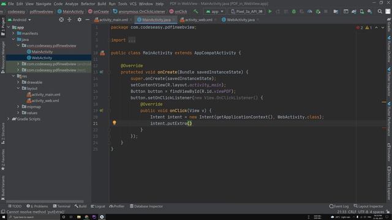This screenshot has width=392, height=220.
Task: Toggle the Resource Manager side tab
Action: coord(3,57)
